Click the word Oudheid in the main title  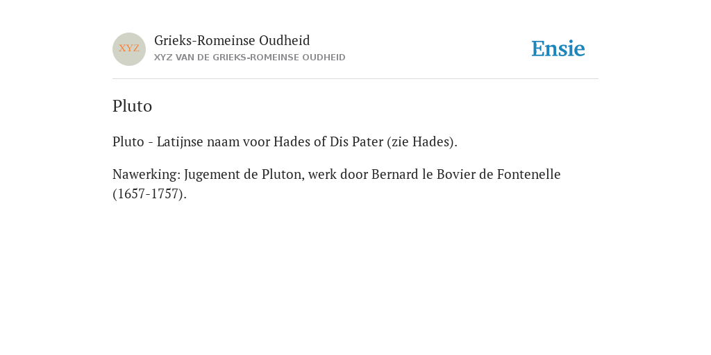284,41
